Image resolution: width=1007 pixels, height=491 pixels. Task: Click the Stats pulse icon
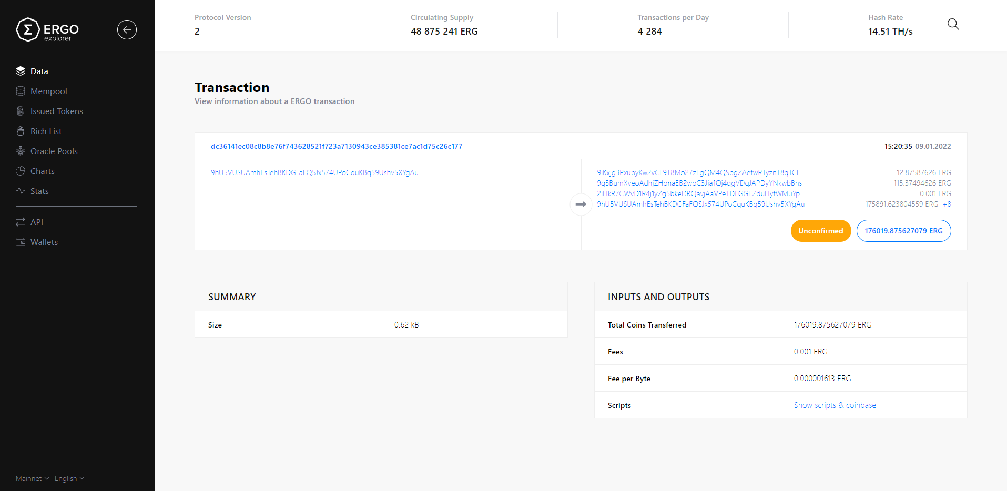click(x=21, y=191)
